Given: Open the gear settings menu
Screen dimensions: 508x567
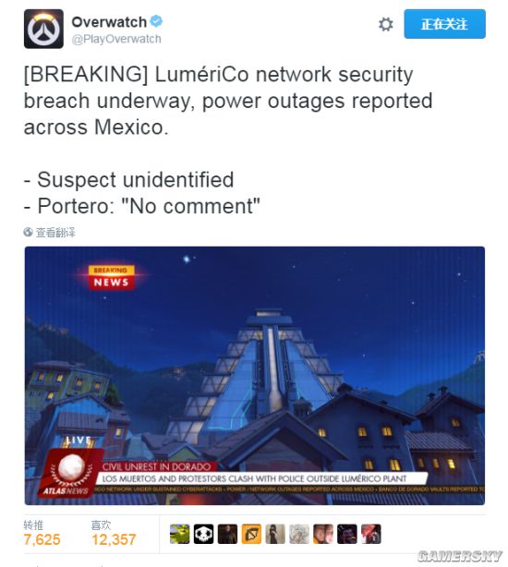Looking at the screenshot, I should pyautogui.click(x=386, y=24).
